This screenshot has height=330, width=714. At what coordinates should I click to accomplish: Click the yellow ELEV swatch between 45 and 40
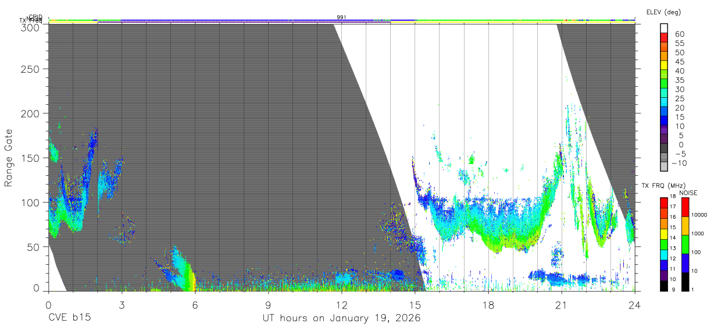(665, 66)
